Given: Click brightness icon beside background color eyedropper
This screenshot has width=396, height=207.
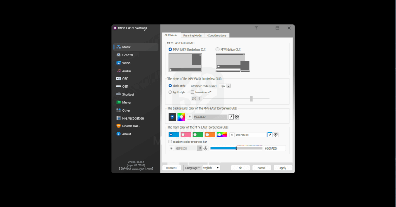Looking at the screenshot, I should point(237,116).
